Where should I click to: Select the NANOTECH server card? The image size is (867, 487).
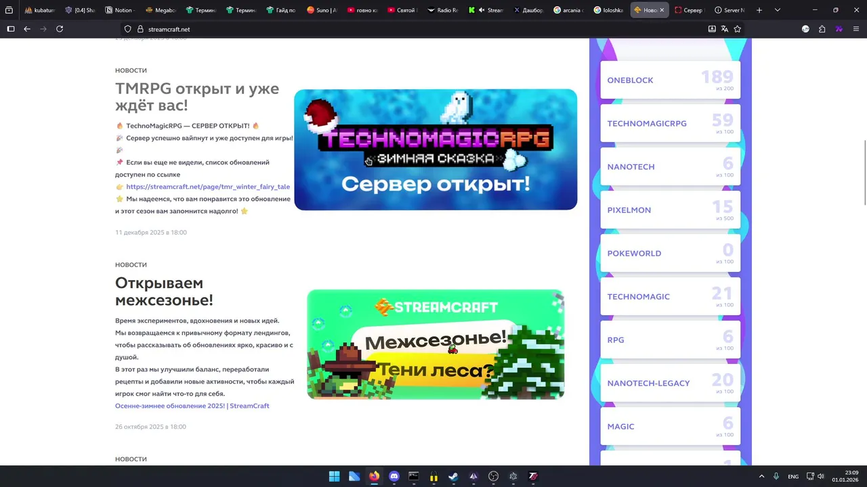(670, 166)
